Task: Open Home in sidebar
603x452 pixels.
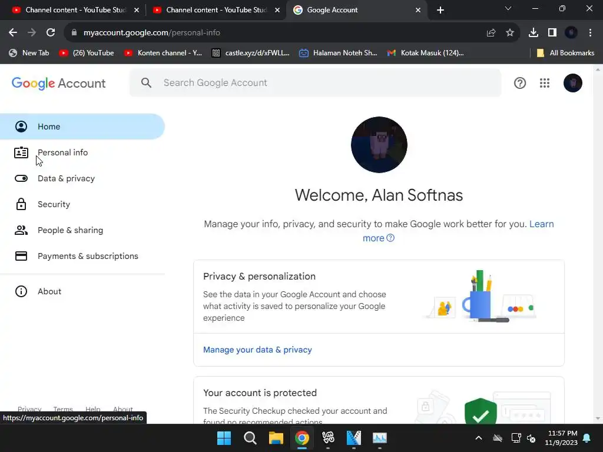Action: click(82, 127)
